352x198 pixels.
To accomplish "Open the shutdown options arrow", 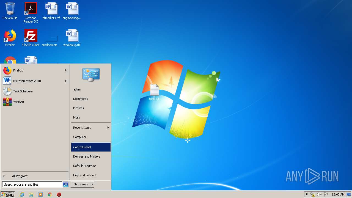I will (x=92, y=184).
